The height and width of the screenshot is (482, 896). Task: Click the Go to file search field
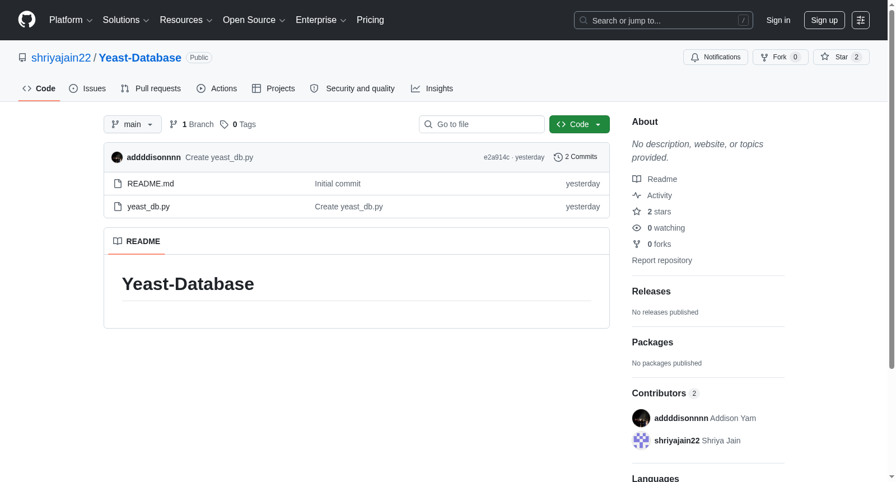point(482,124)
